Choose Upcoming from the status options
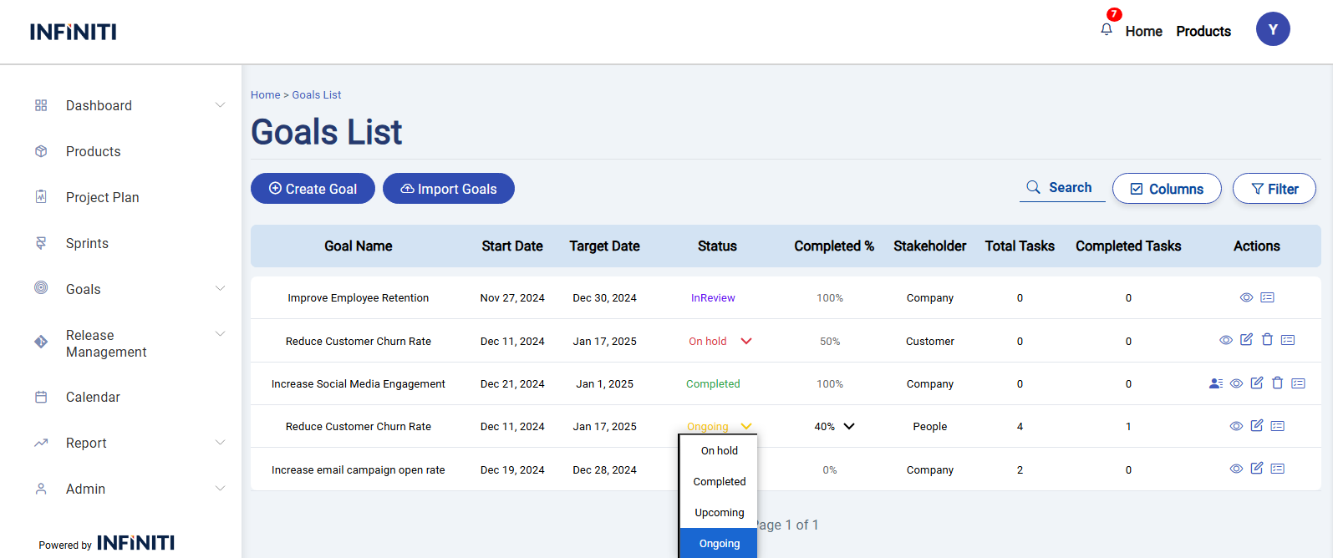The image size is (1333, 558). click(719, 513)
